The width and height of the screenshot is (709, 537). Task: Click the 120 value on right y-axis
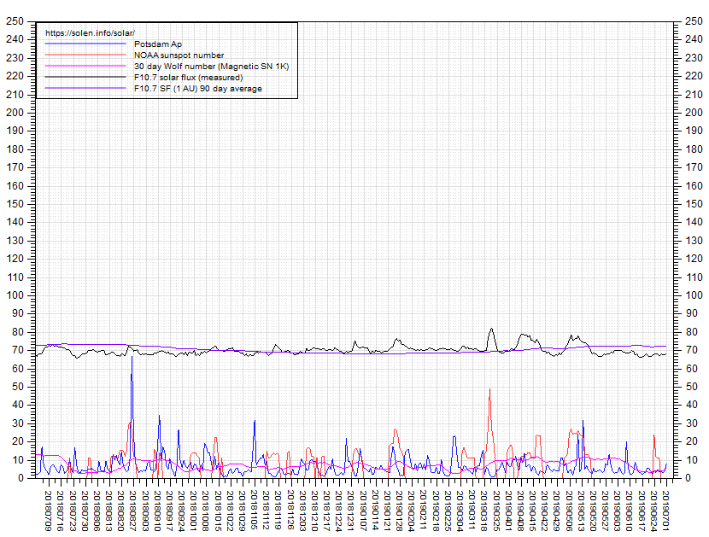tap(694, 259)
